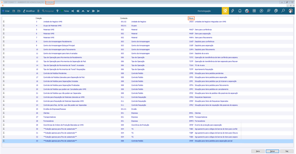Apply the Faixa filter funnel
Image resolution: width=296 pixels, height=154 pixels.
(64, 11)
